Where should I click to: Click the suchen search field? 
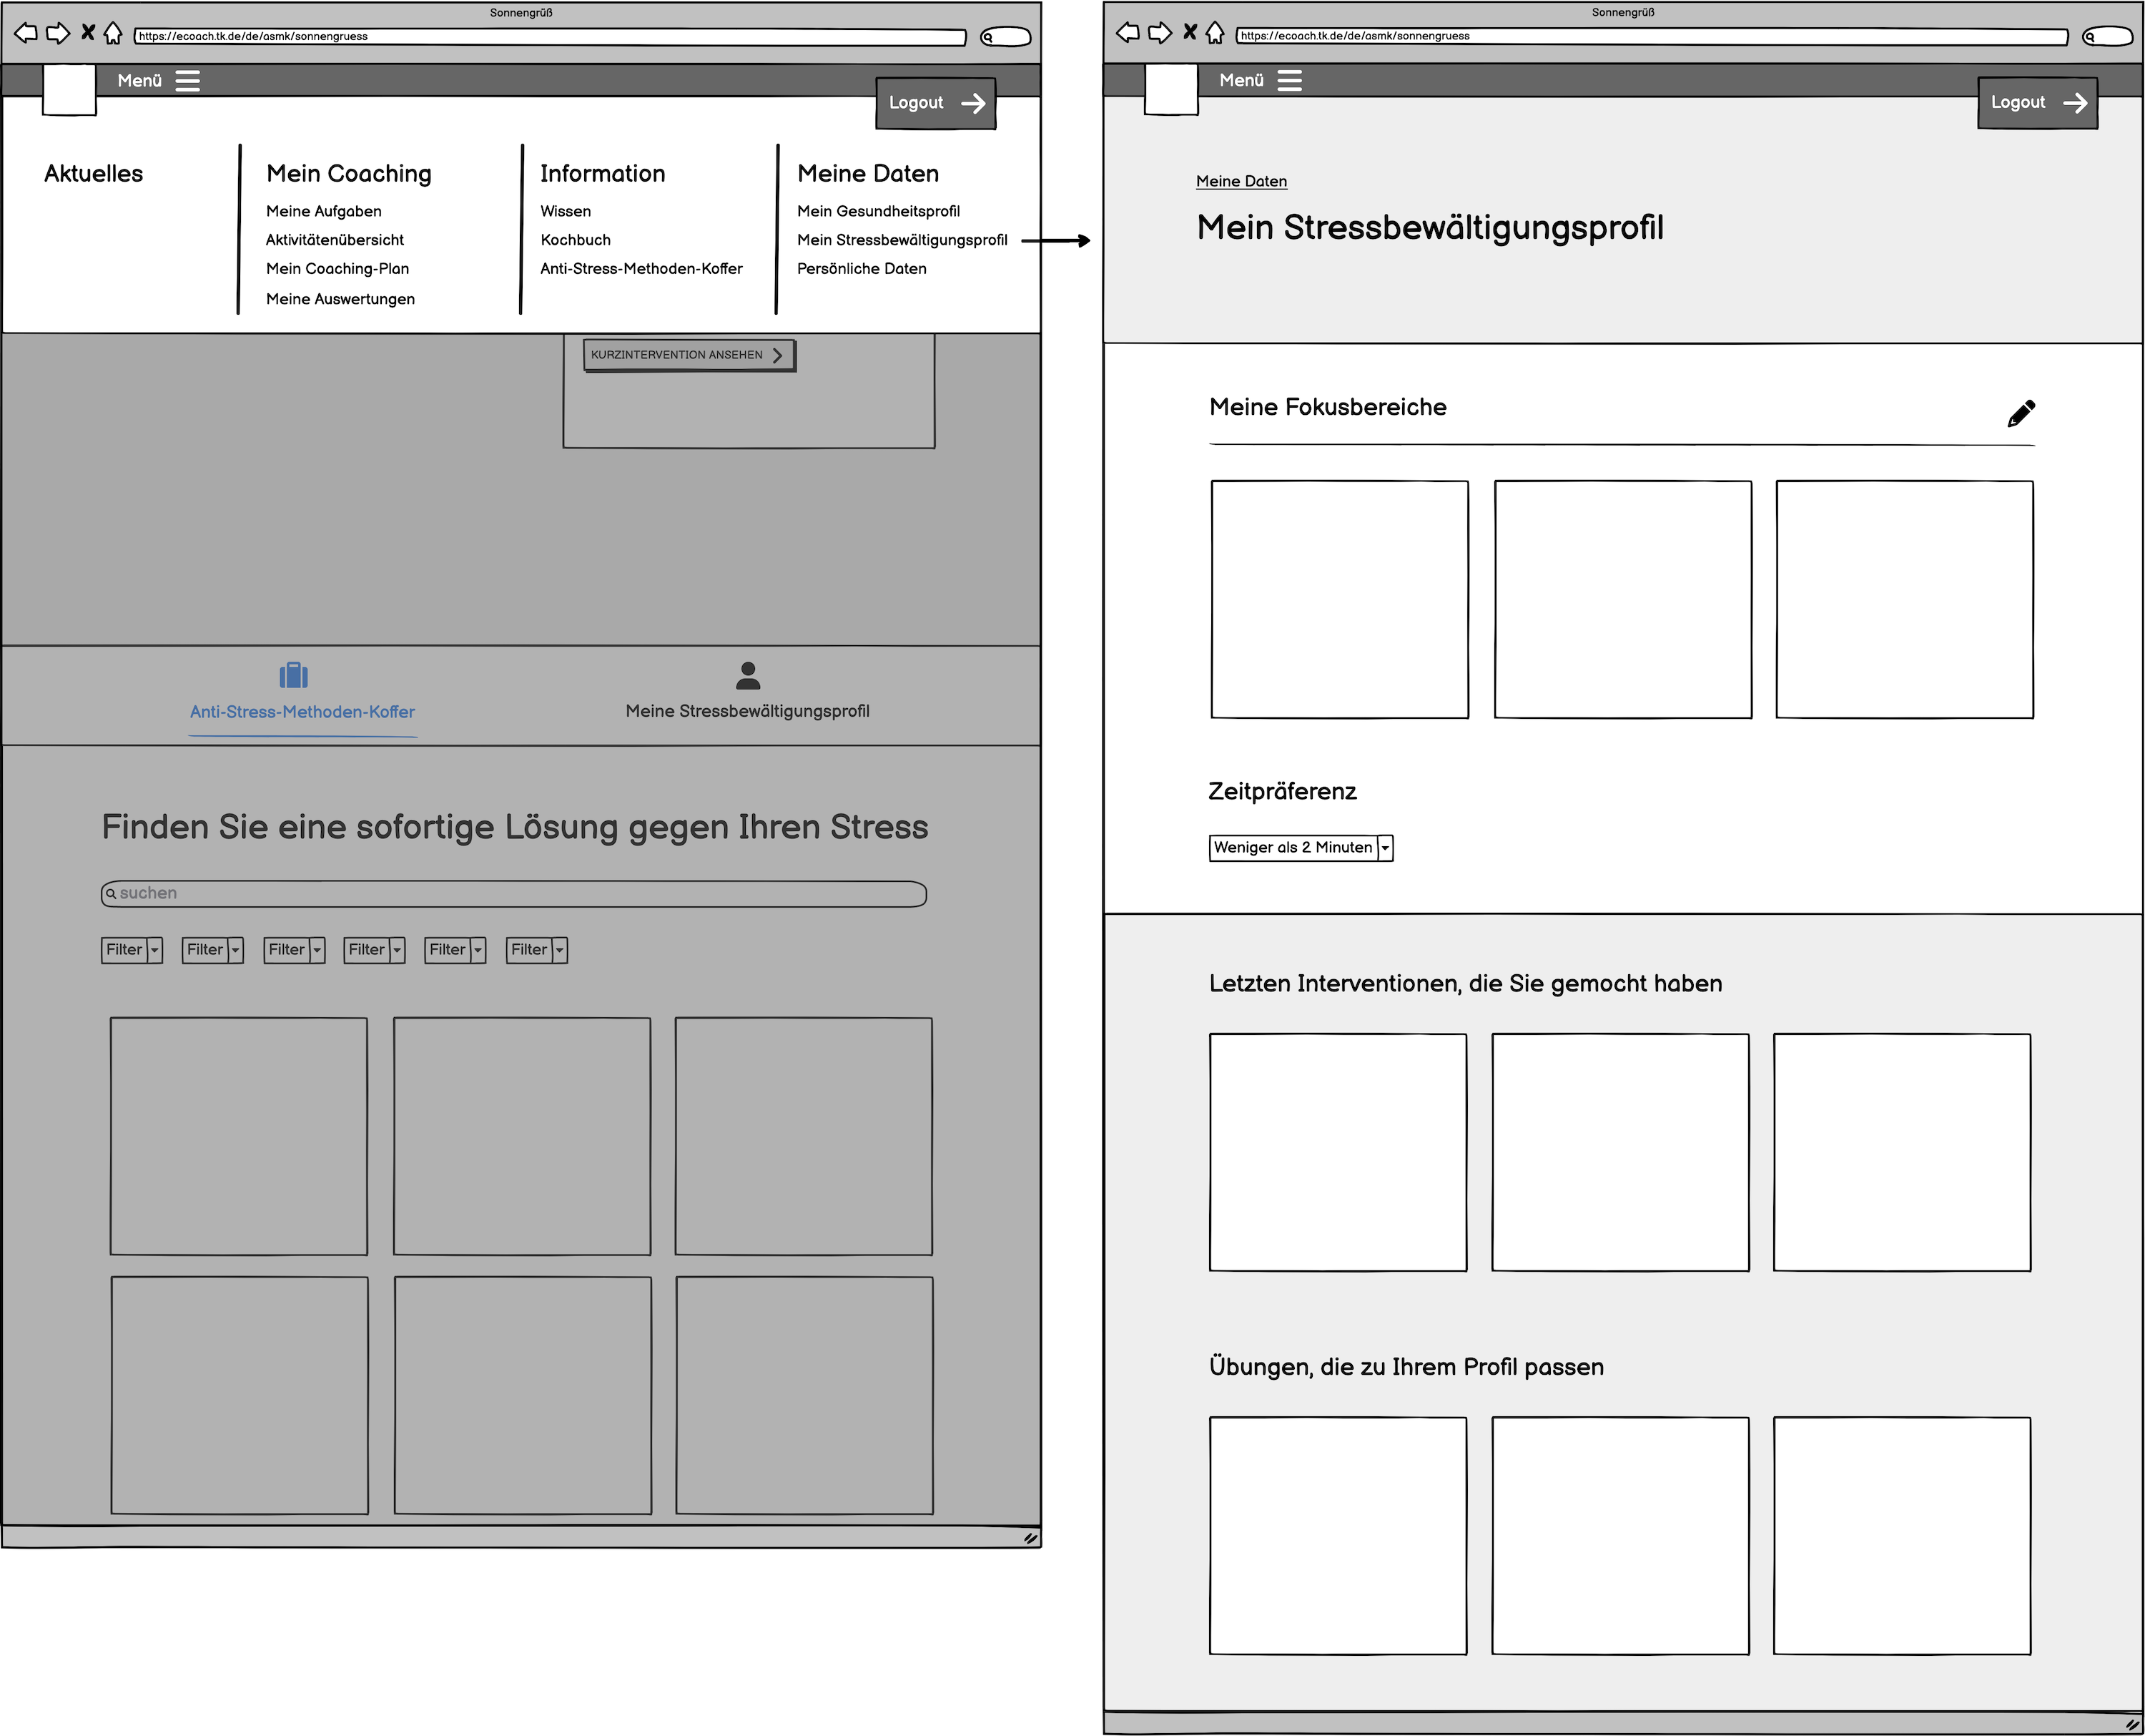[514, 893]
